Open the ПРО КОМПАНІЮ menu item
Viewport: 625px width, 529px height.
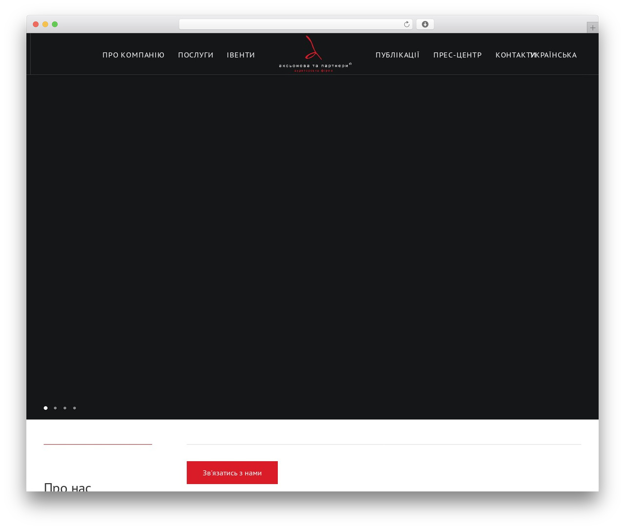pyautogui.click(x=133, y=55)
